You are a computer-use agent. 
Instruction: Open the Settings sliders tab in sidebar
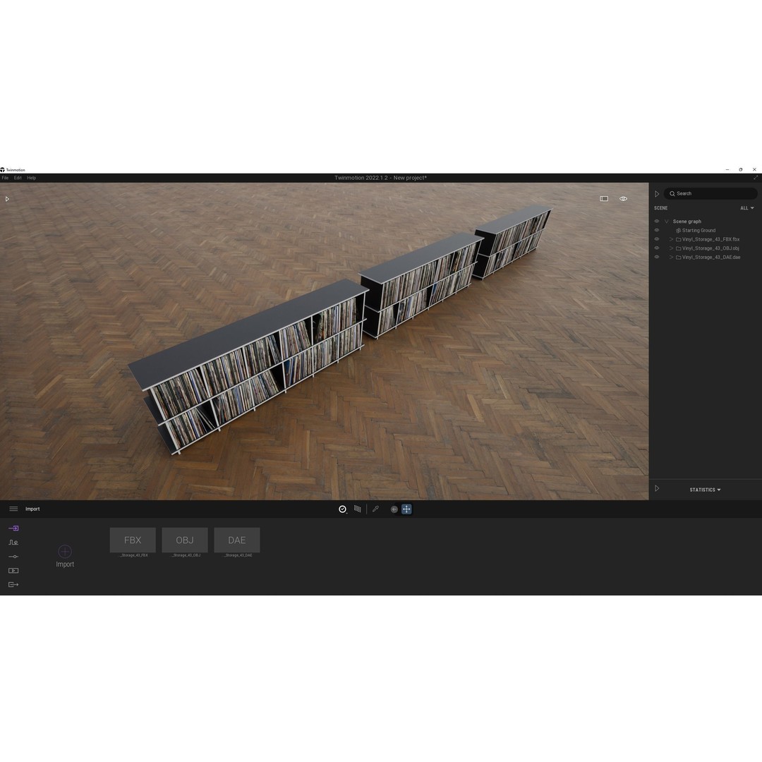point(13,557)
